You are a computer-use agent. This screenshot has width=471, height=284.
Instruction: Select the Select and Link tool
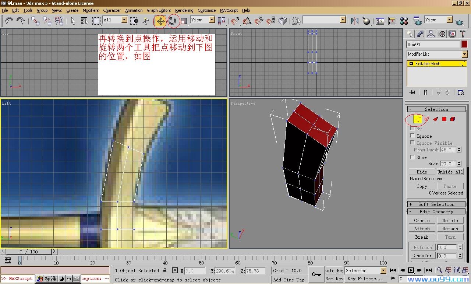(35, 21)
